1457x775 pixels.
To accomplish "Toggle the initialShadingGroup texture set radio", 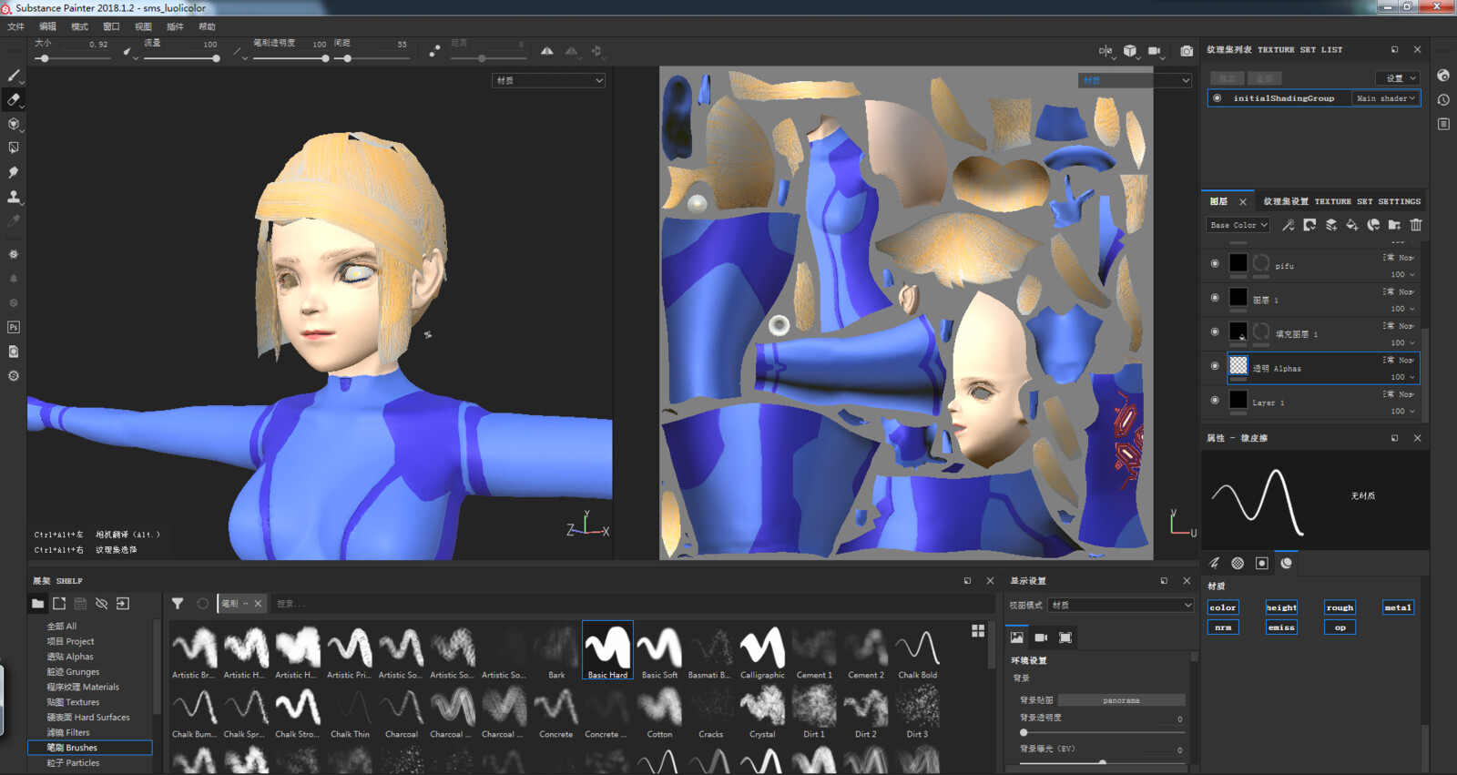I will click(1218, 98).
